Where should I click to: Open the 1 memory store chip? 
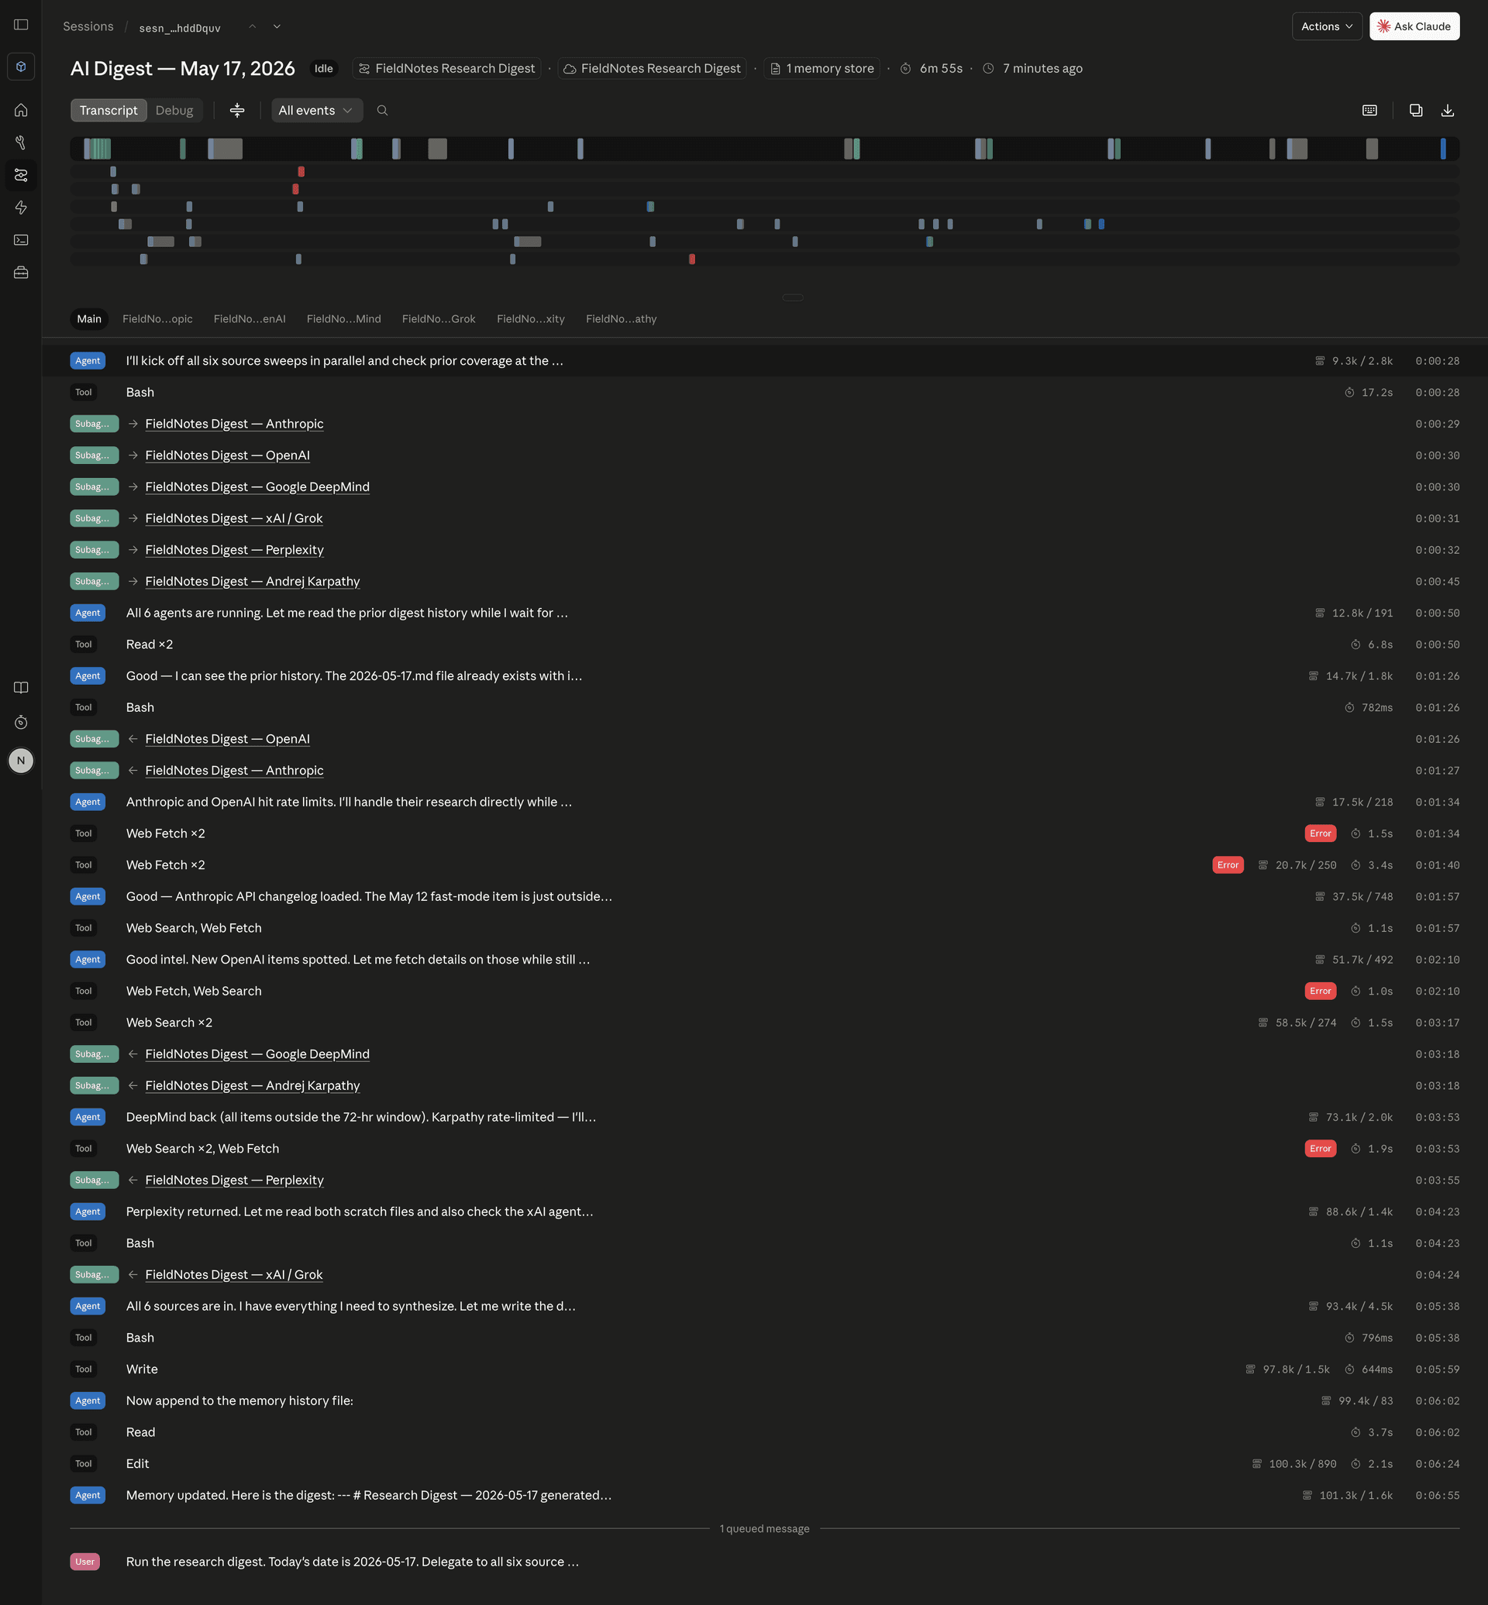(821, 68)
